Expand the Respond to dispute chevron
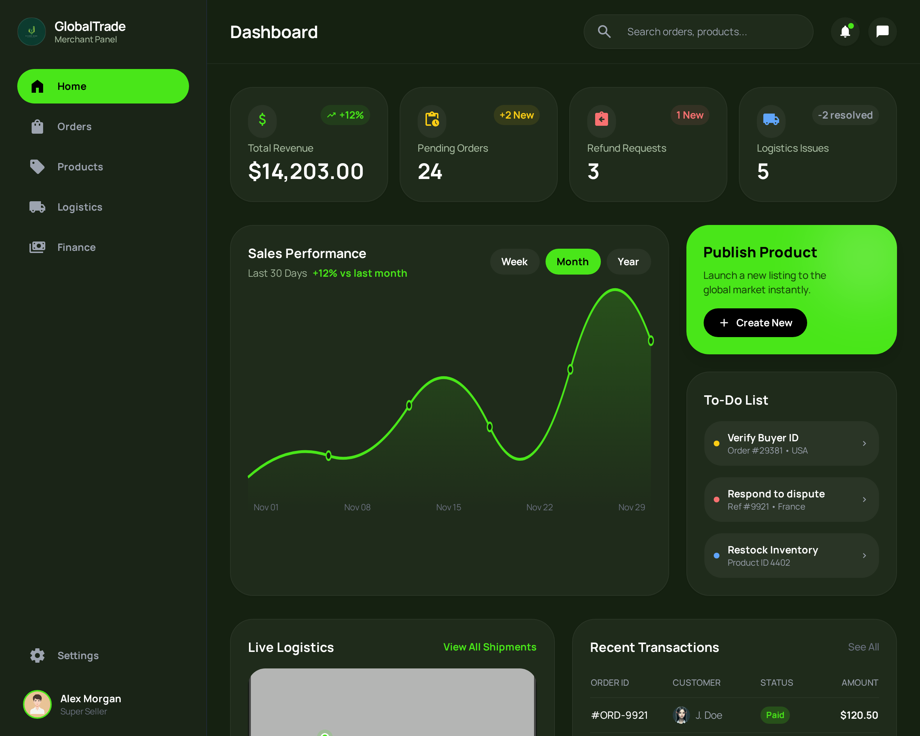 click(x=864, y=500)
